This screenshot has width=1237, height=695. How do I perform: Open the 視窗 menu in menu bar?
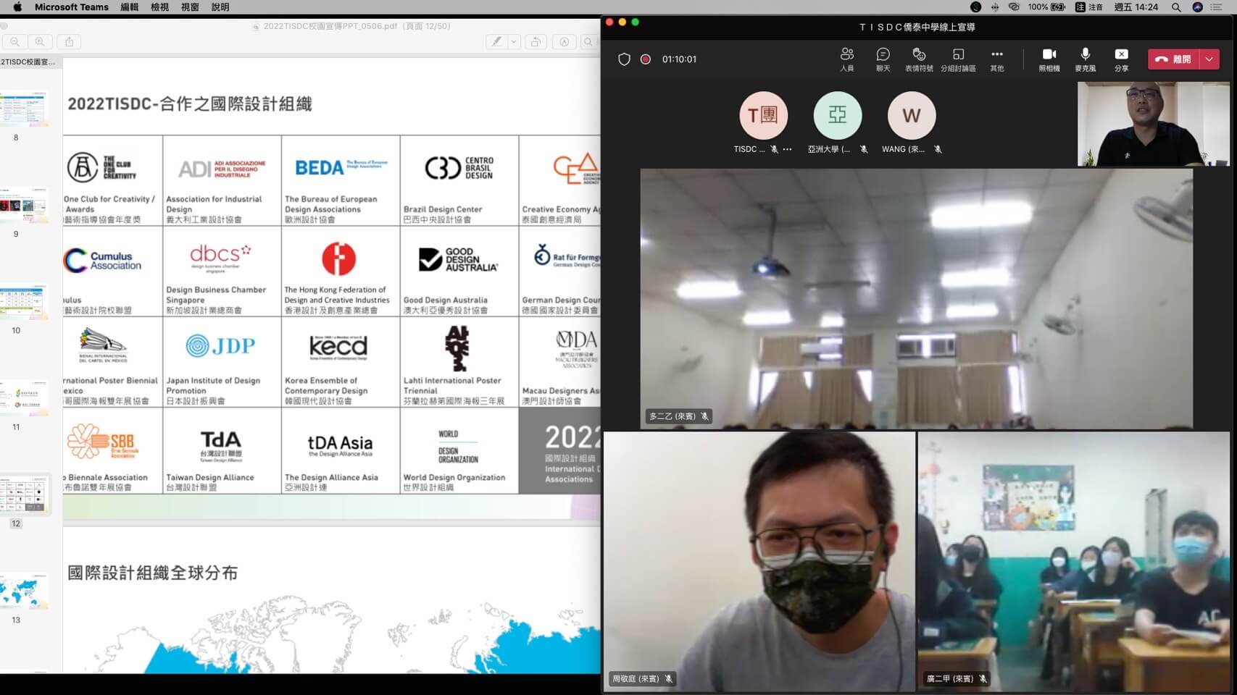click(x=190, y=7)
